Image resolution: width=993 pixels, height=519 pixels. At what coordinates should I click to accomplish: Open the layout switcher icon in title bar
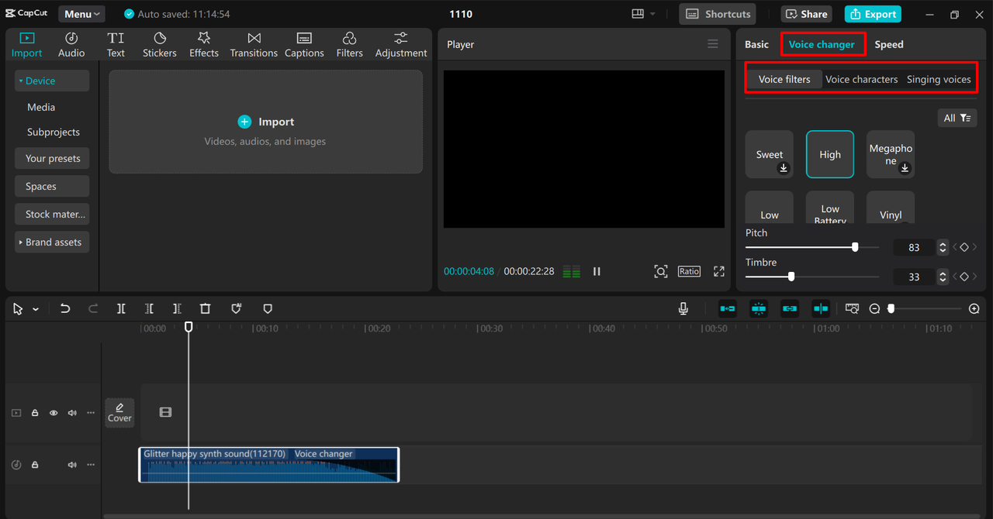tap(638, 14)
